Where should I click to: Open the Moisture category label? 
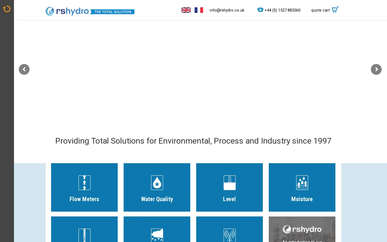302,199
